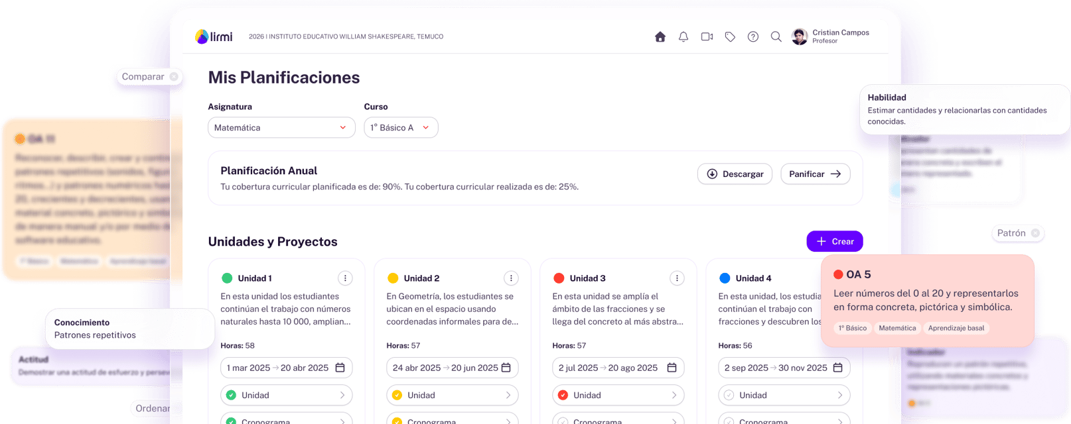Click Horas: 58 text
Viewport: 1071px width, 424px height.
[x=238, y=346]
